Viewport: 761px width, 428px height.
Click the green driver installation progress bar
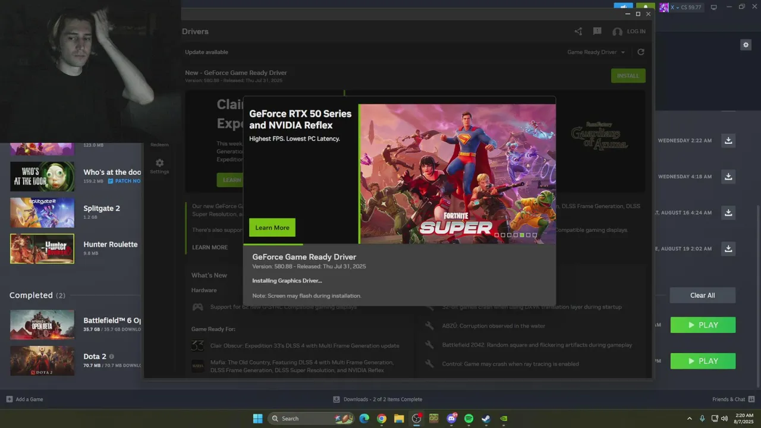(273, 244)
